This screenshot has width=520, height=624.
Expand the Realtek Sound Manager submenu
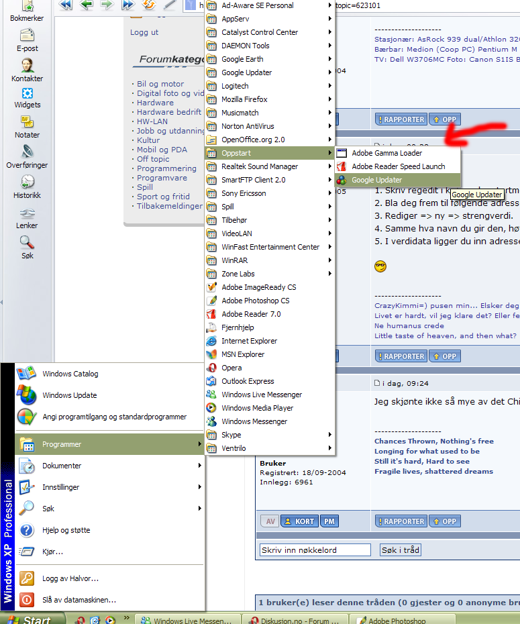(270, 166)
